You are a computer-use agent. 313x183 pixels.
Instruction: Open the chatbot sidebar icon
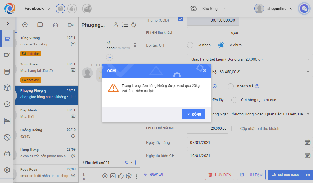[x=7, y=154]
